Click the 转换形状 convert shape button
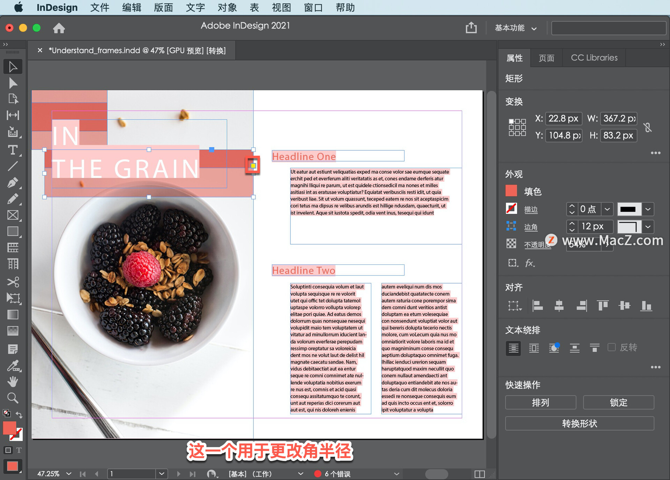This screenshot has width=670, height=480. tap(580, 423)
